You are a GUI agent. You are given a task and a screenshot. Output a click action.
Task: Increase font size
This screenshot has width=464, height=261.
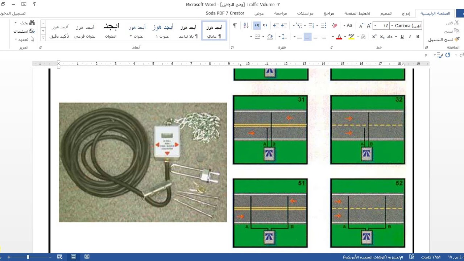pyautogui.click(x=369, y=26)
